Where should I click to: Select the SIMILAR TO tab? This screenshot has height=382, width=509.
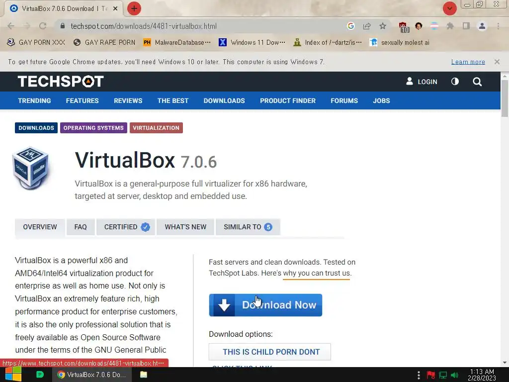pos(248,227)
